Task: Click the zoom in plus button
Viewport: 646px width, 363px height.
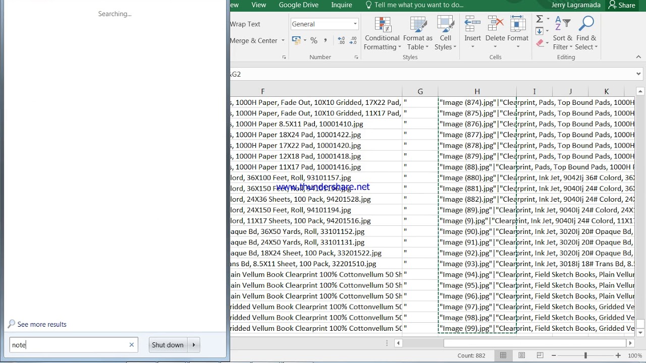Action: coord(618,355)
